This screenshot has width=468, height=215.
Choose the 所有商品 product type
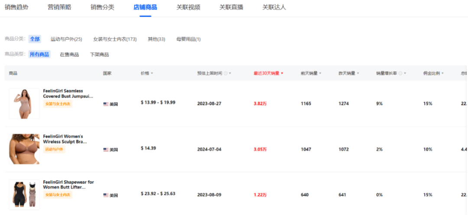click(39, 55)
